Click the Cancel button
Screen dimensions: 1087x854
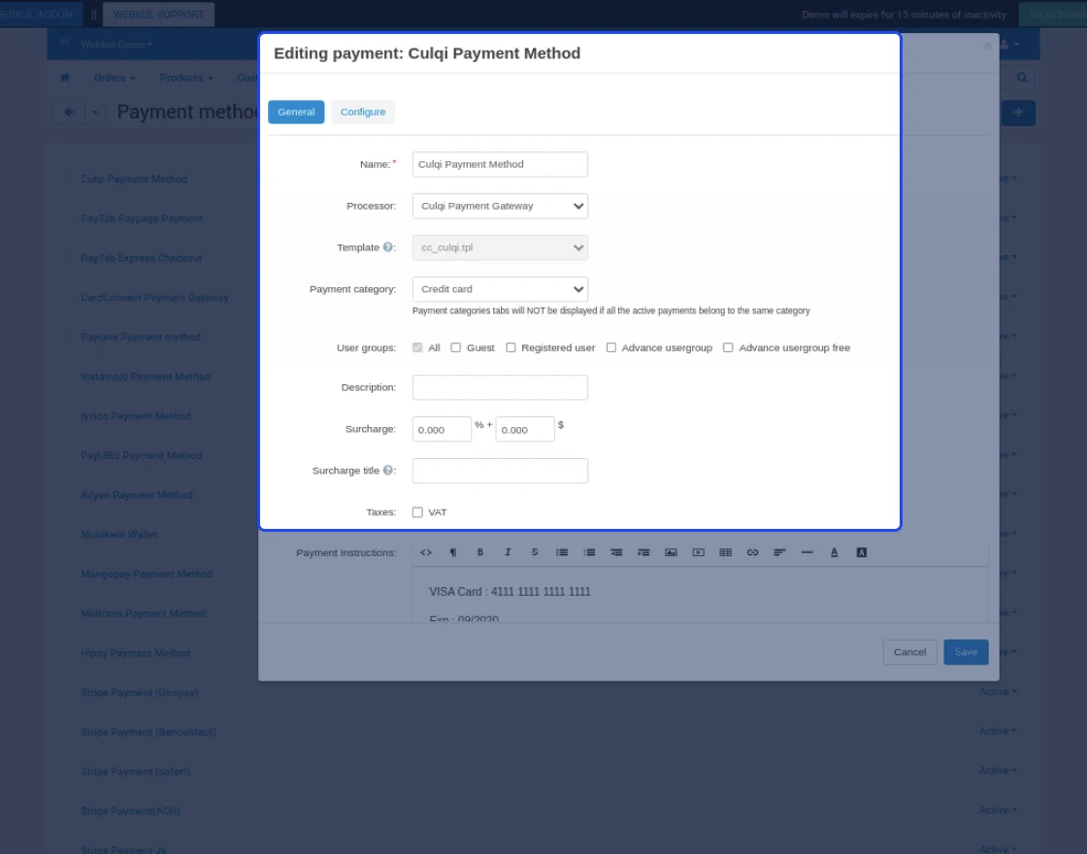909,651
